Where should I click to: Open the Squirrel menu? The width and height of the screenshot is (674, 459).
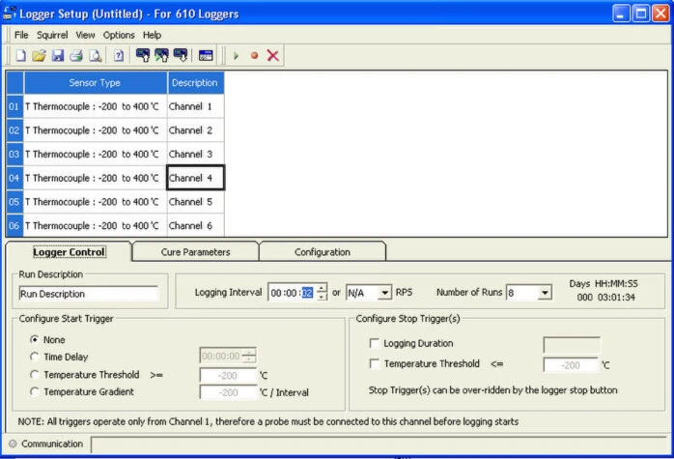[x=53, y=35]
